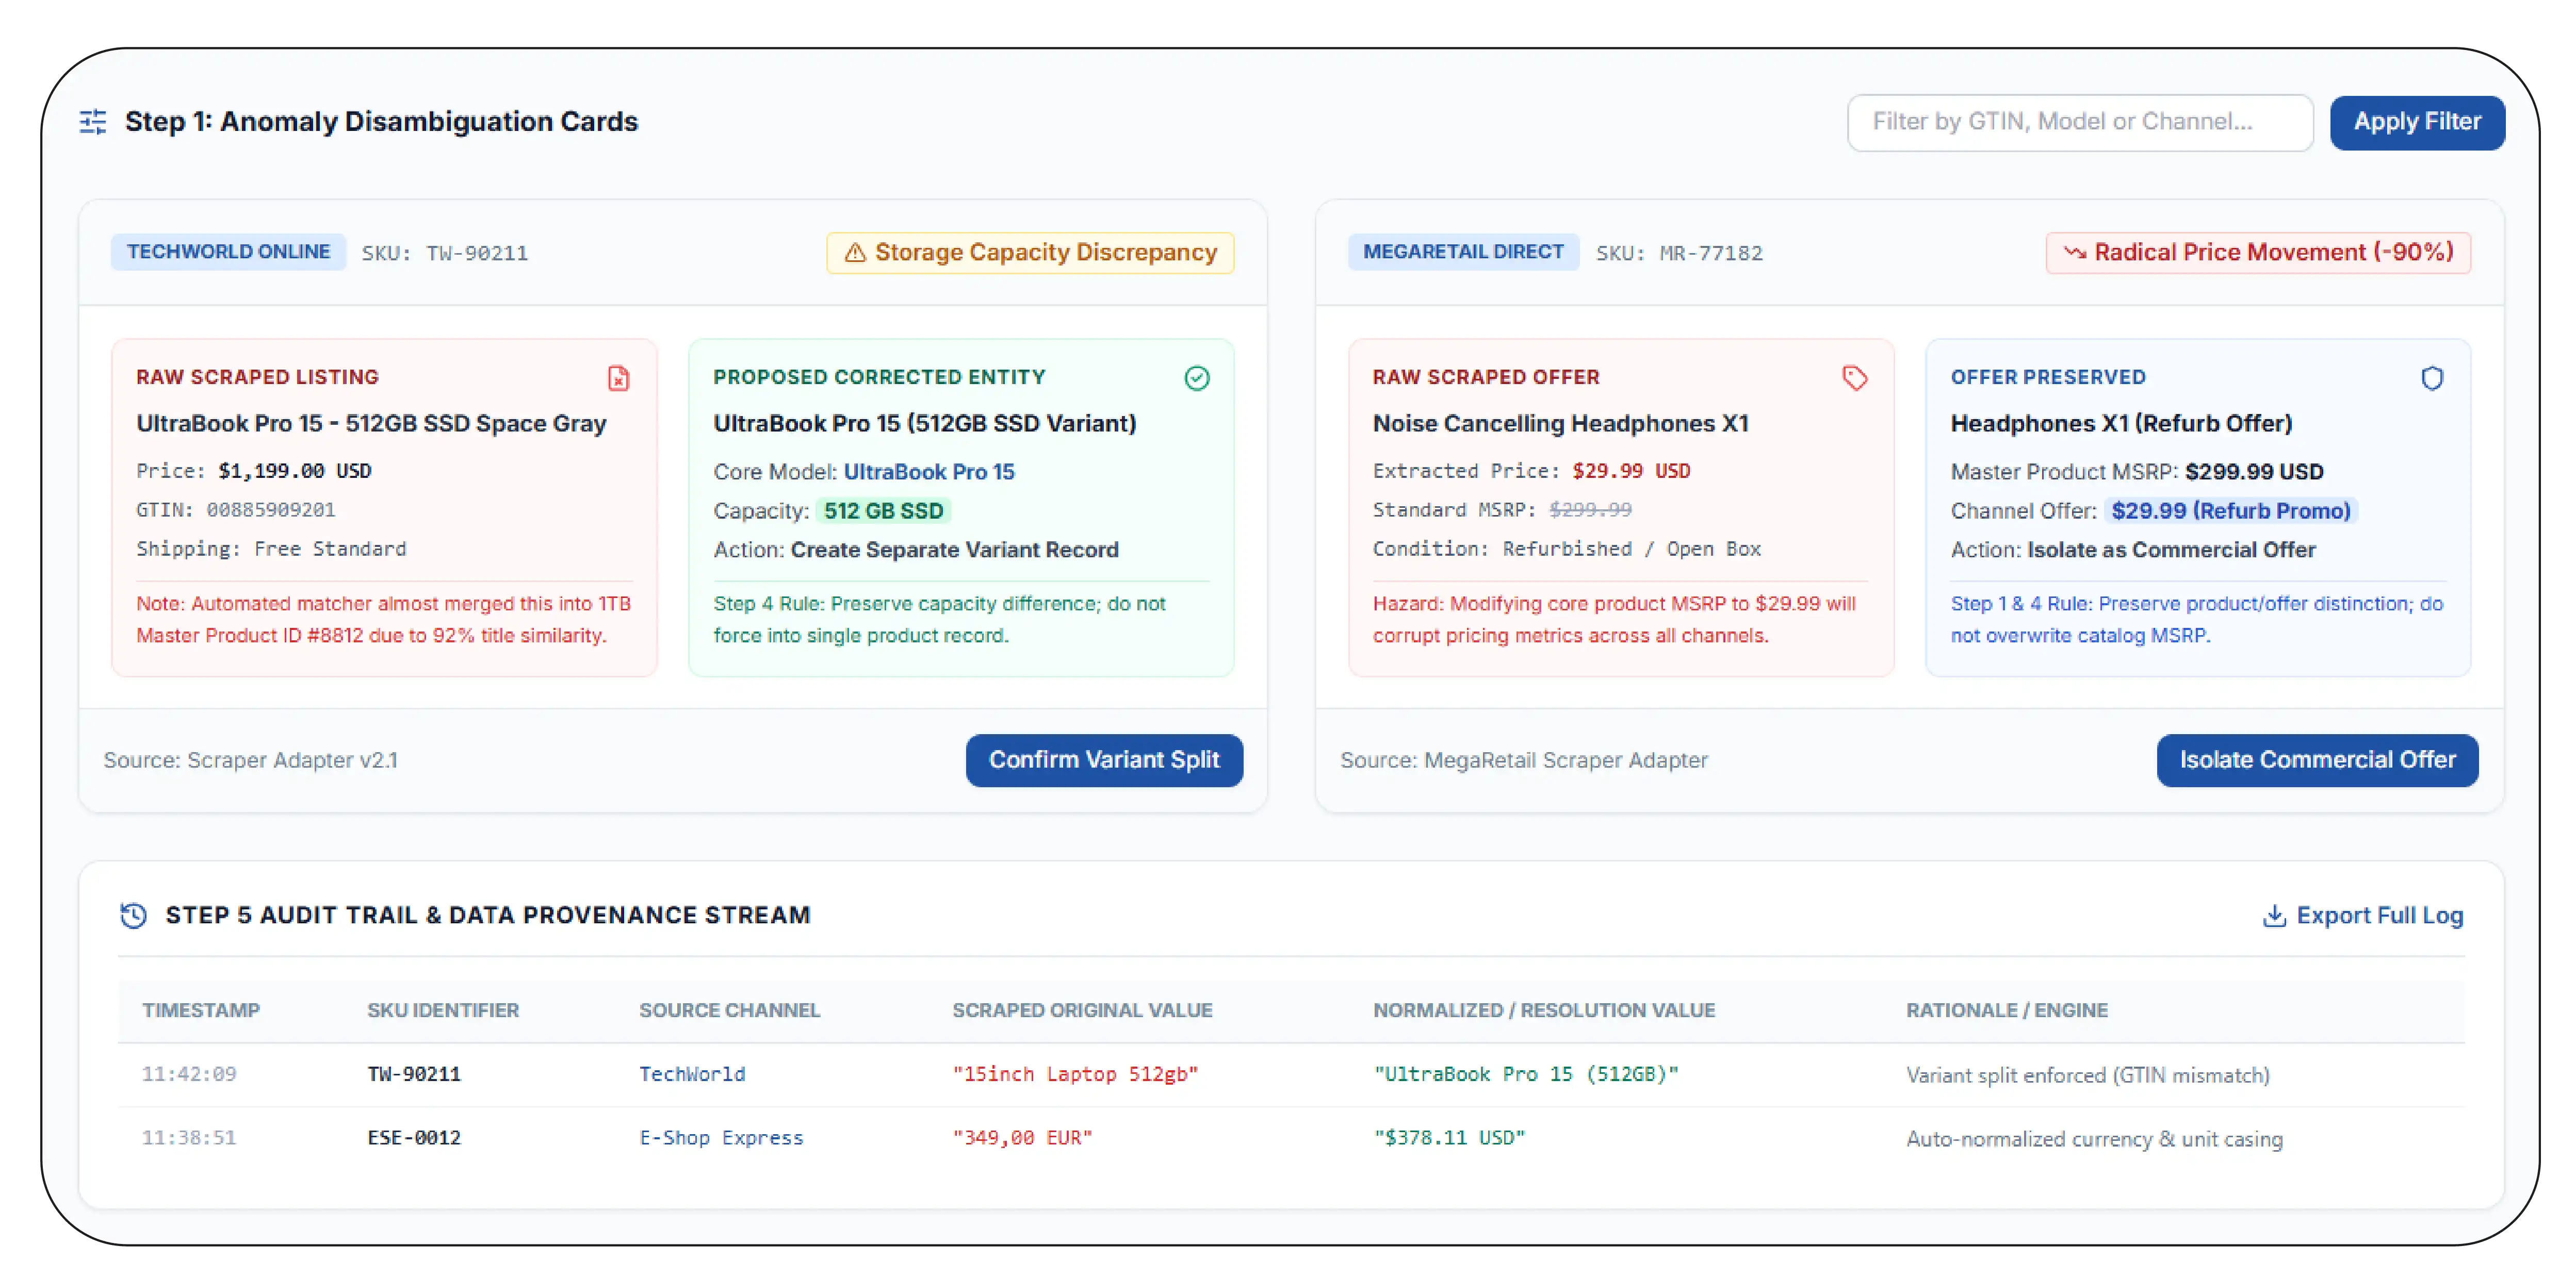Click the TECHWORLD ONLINE channel tag

228,252
